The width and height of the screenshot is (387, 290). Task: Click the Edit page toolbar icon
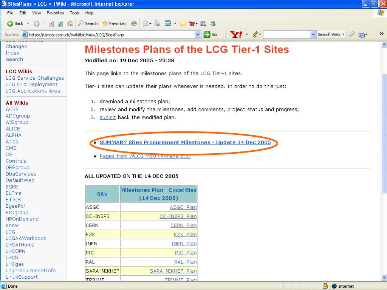[168, 23]
